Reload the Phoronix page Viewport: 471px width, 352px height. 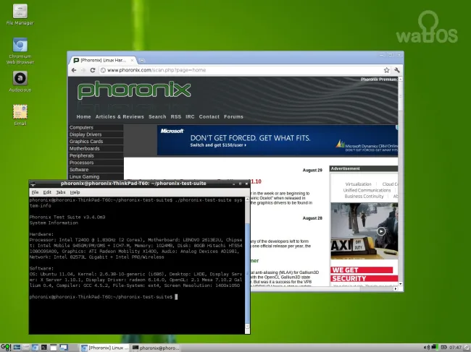[x=93, y=70]
